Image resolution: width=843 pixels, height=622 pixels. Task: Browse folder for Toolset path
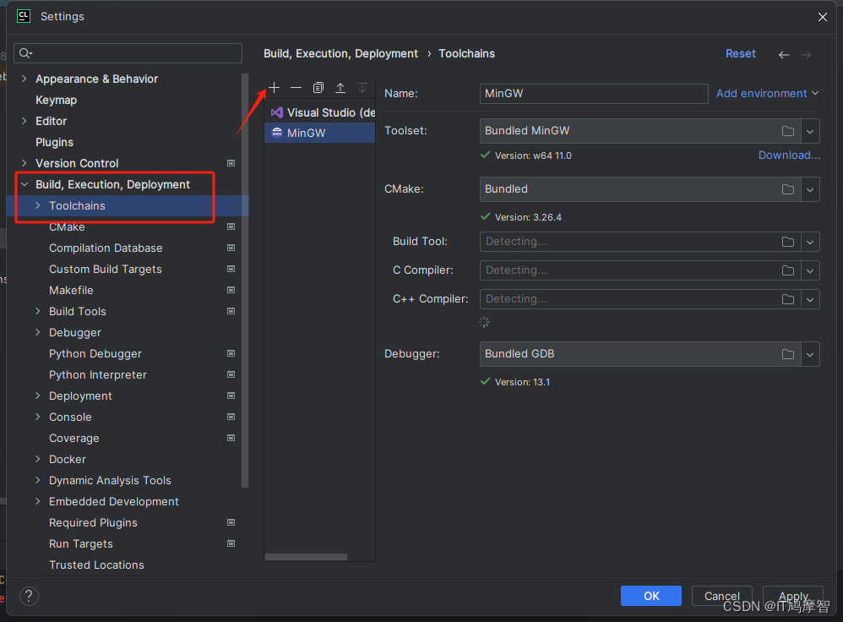pos(787,131)
